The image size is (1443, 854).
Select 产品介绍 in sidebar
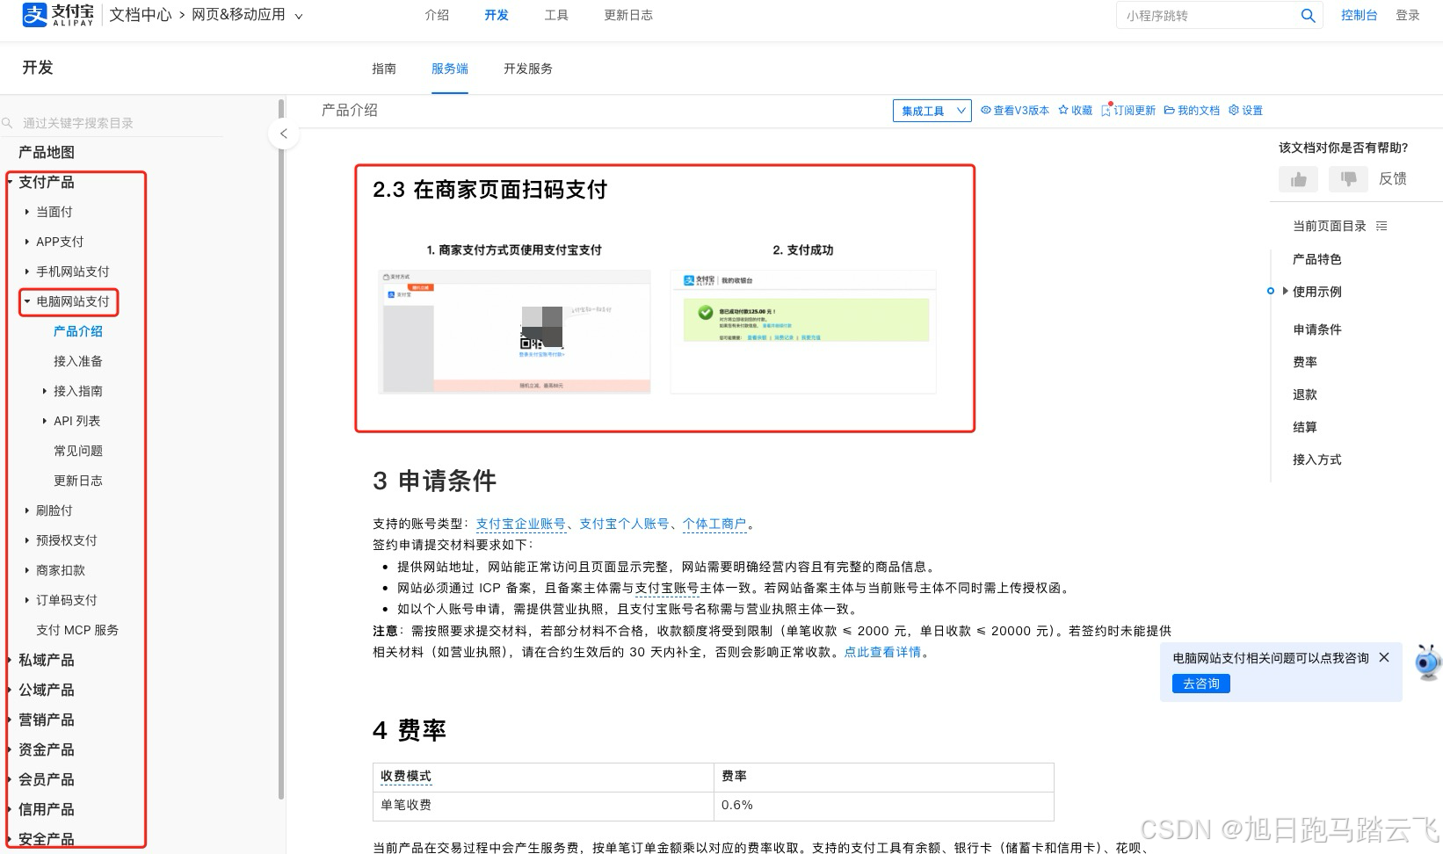click(x=78, y=331)
